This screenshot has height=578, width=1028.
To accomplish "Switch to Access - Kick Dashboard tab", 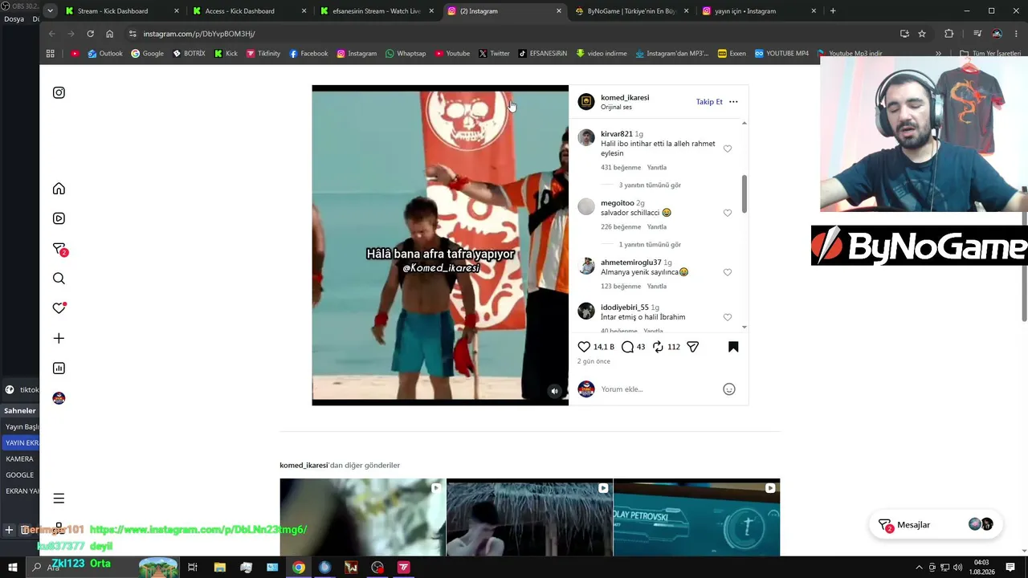I will (250, 11).
